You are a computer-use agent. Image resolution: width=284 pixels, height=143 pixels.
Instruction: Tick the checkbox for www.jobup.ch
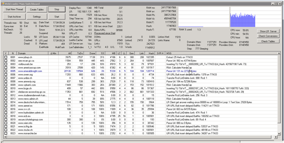click(x=6, y=57)
